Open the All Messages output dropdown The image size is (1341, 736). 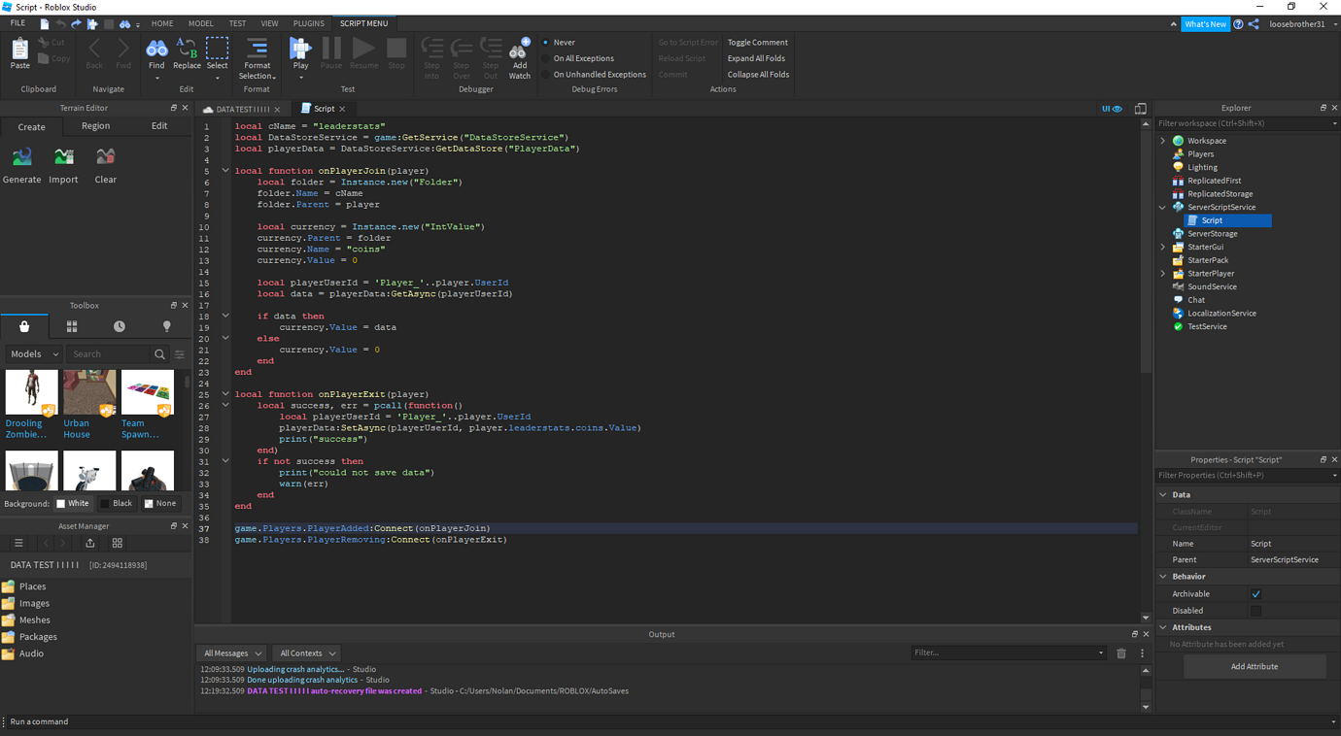click(x=230, y=652)
